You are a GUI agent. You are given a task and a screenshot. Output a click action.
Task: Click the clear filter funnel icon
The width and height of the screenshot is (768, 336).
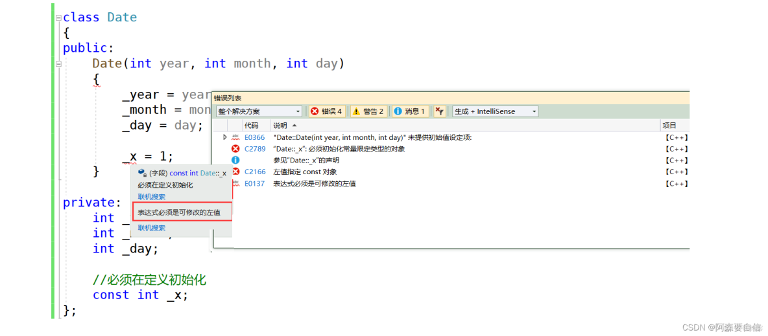click(x=440, y=111)
